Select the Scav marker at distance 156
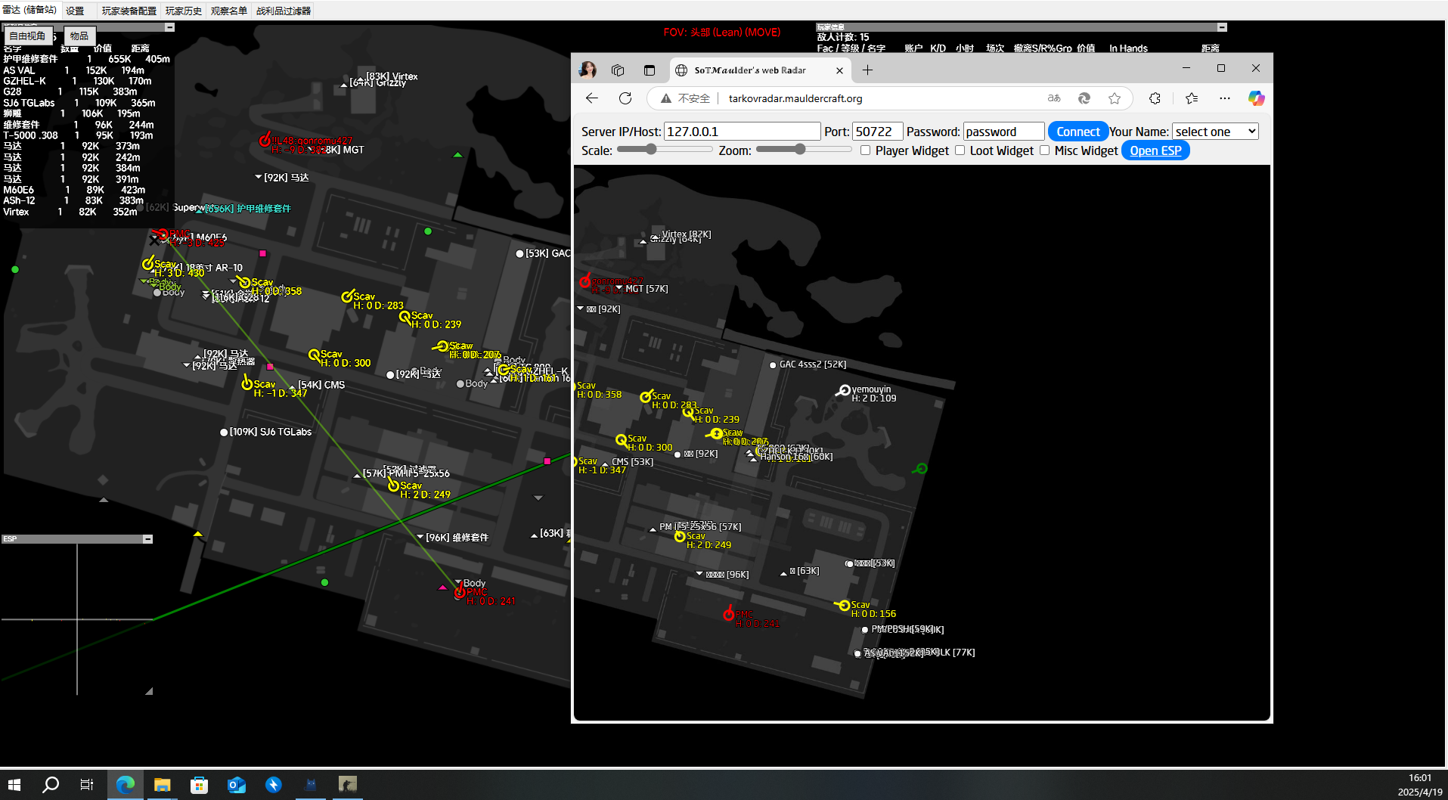Screen dimensions: 1448x800 click(x=843, y=605)
